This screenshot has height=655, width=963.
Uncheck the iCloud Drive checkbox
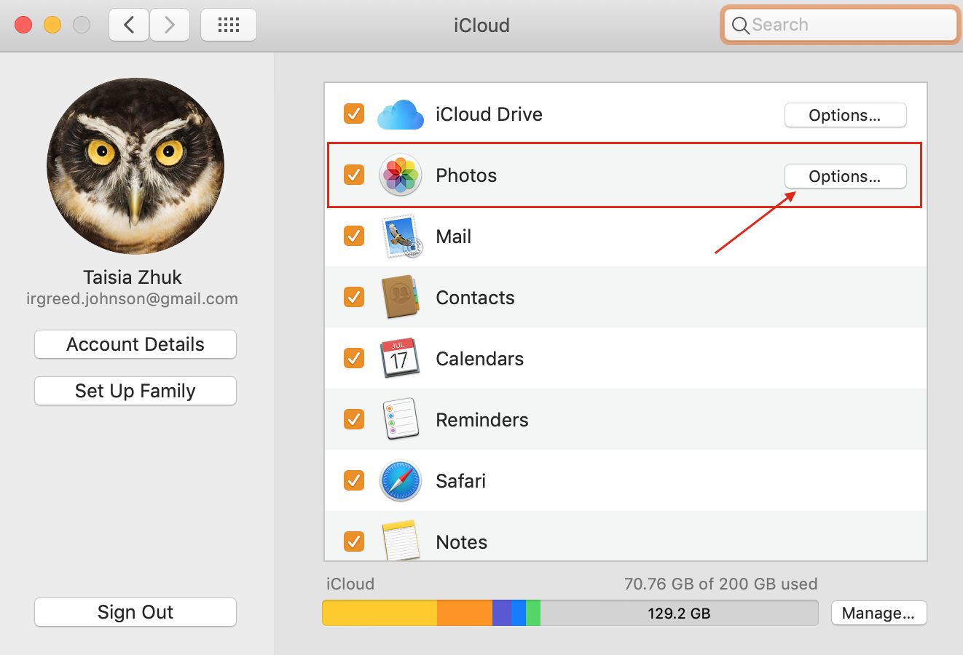[x=354, y=114]
